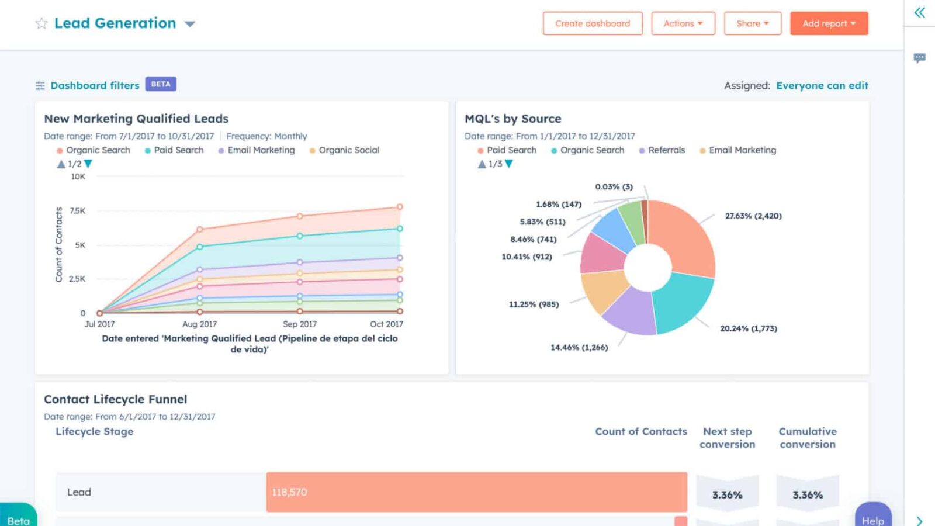Open New Marketing Qualified Leads report title

136,119
